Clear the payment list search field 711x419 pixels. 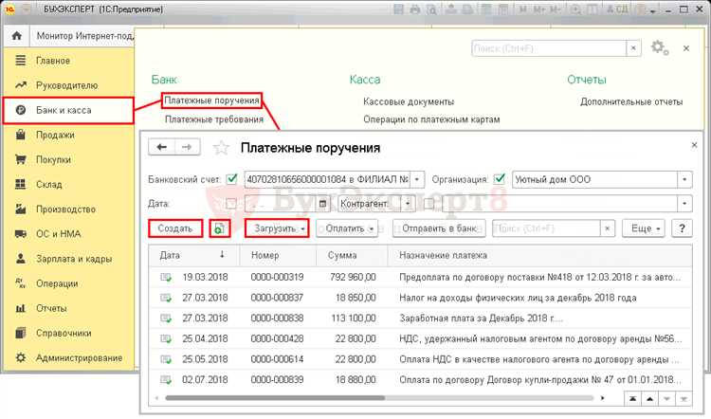(607, 228)
